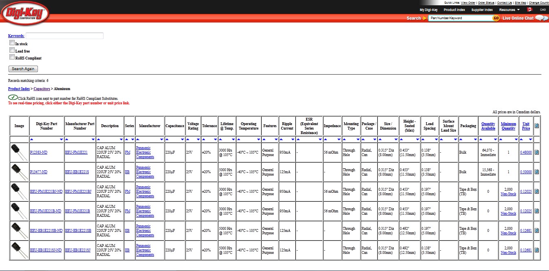
Task: Click Contact Us quick link
Action: pyautogui.click(x=504, y=3)
